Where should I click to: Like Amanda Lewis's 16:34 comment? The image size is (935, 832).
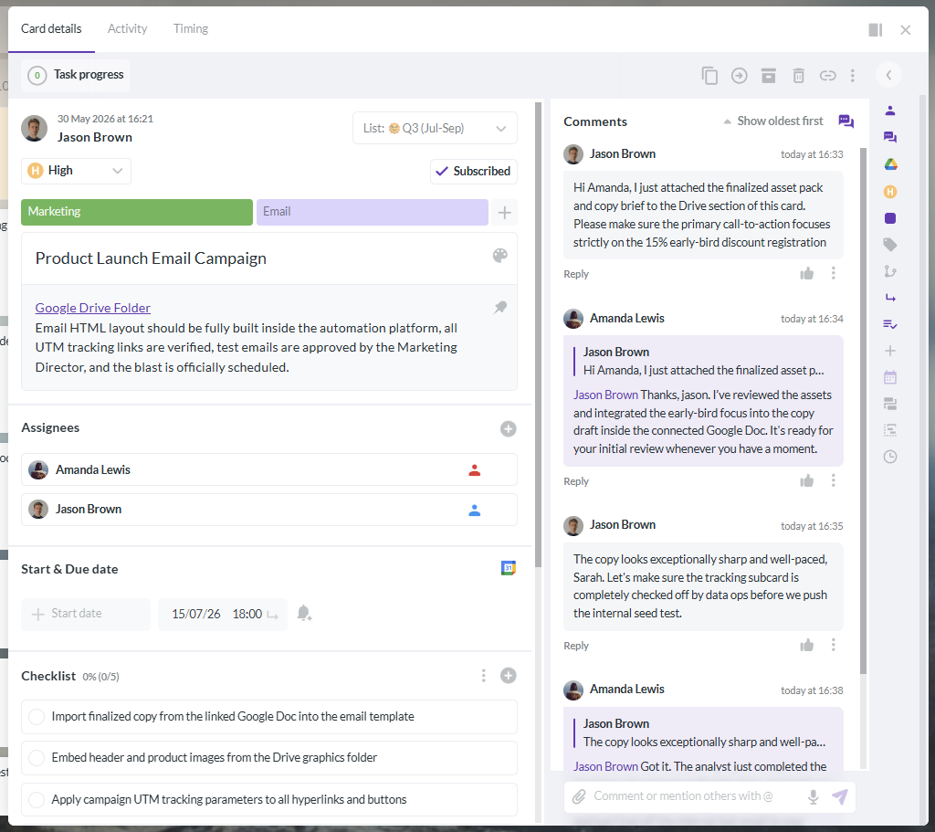pos(807,480)
